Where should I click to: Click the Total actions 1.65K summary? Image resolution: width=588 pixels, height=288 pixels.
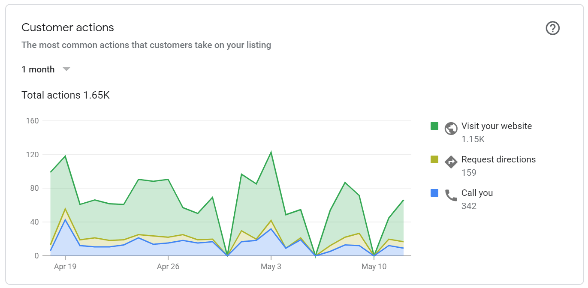click(x=66, y=95)
